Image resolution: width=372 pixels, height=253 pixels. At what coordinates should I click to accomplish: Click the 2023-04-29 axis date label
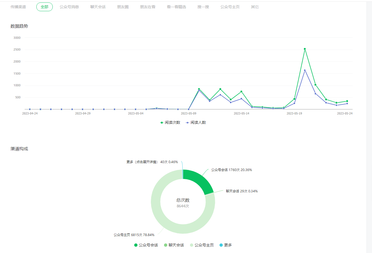(x=83, y=113)
